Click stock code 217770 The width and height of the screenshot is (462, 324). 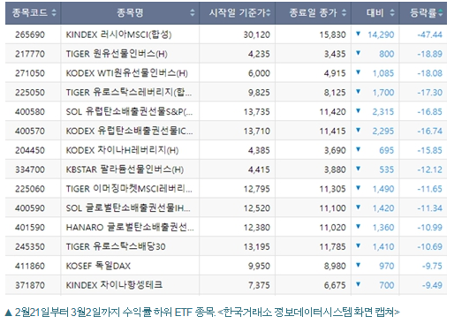[30, 54]
